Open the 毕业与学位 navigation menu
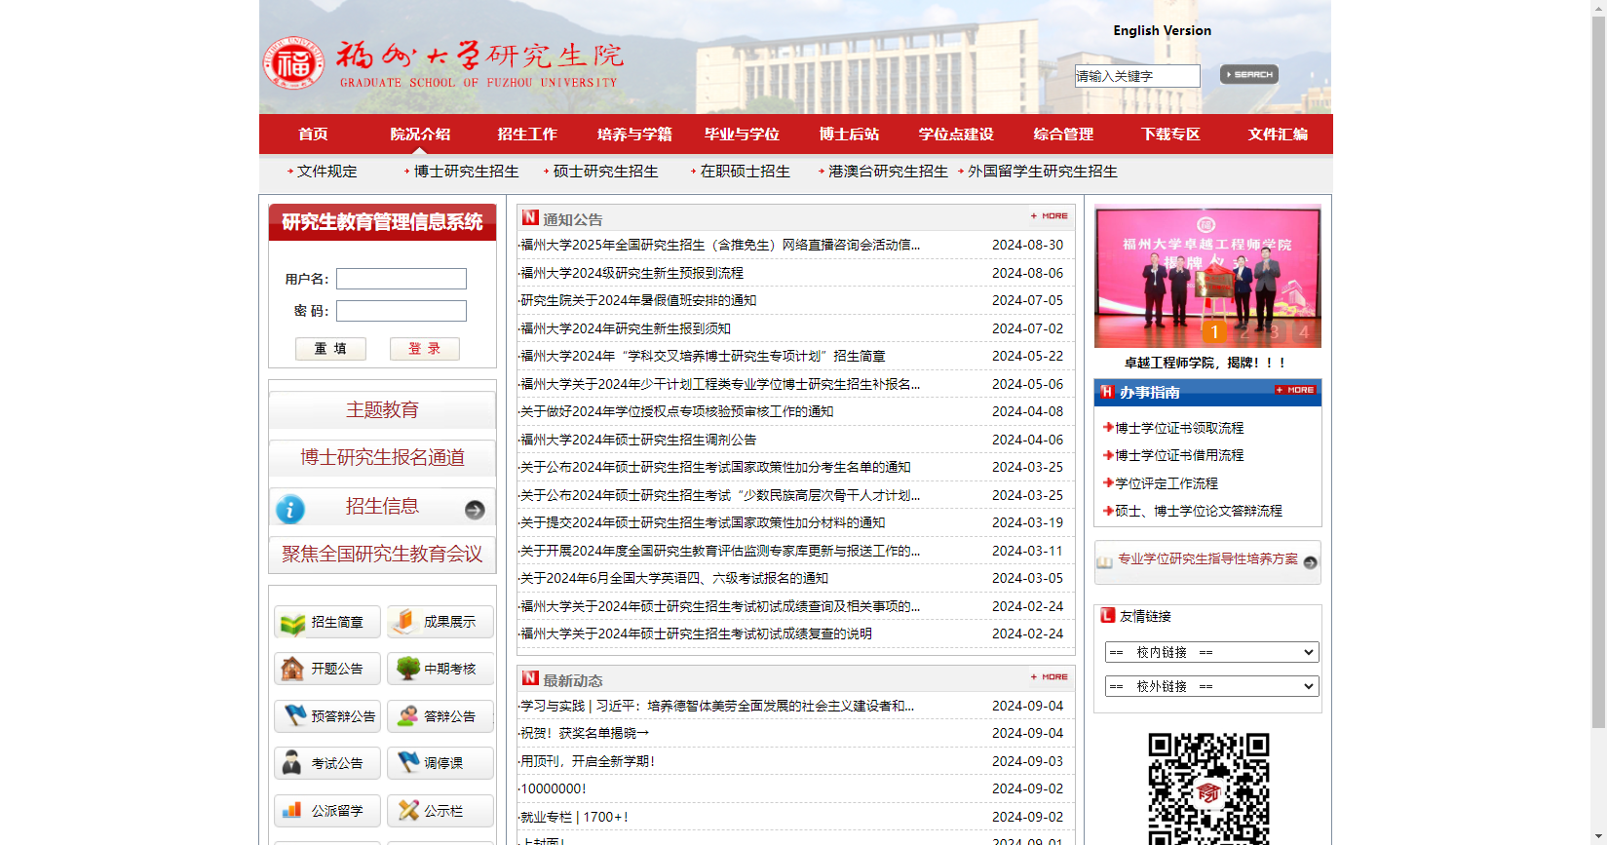The image size is (1607, 845). [x=742, y=134]
